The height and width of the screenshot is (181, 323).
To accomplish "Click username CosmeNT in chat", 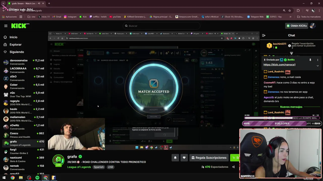I will (x=269, y=83).
